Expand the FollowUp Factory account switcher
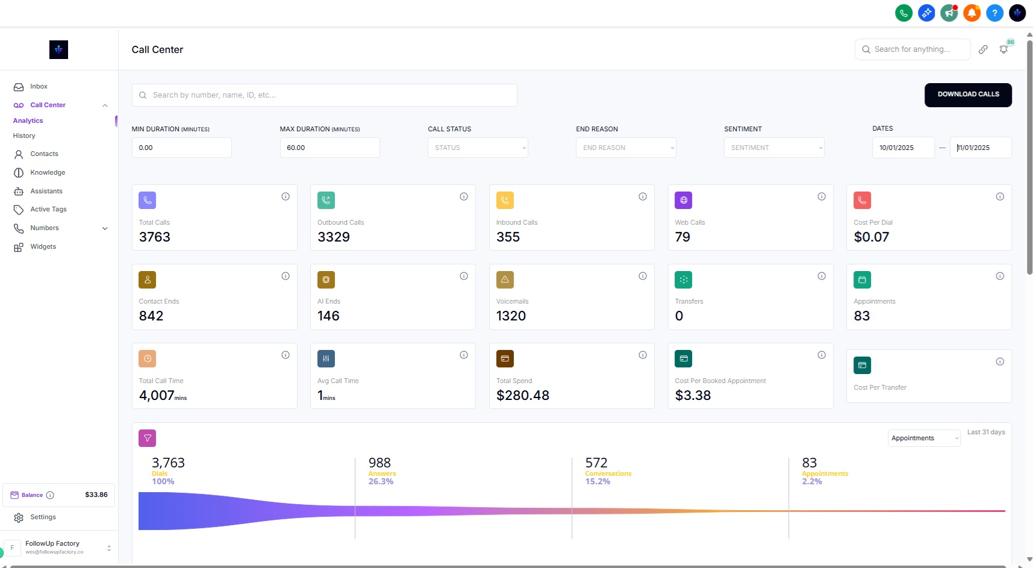 pos(109,548)
